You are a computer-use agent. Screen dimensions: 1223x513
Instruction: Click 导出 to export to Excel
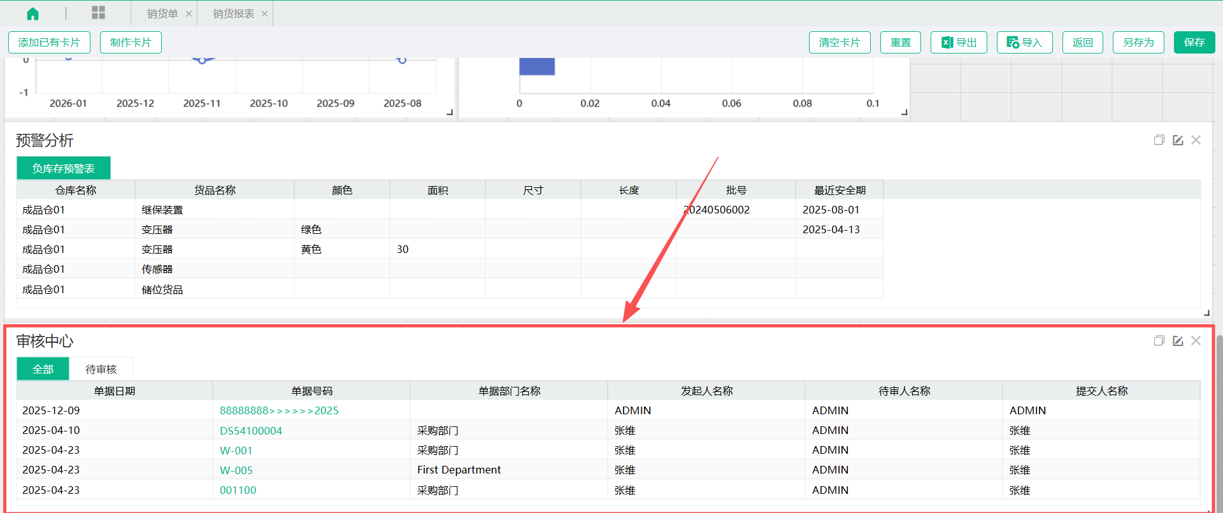coord(959,43)
